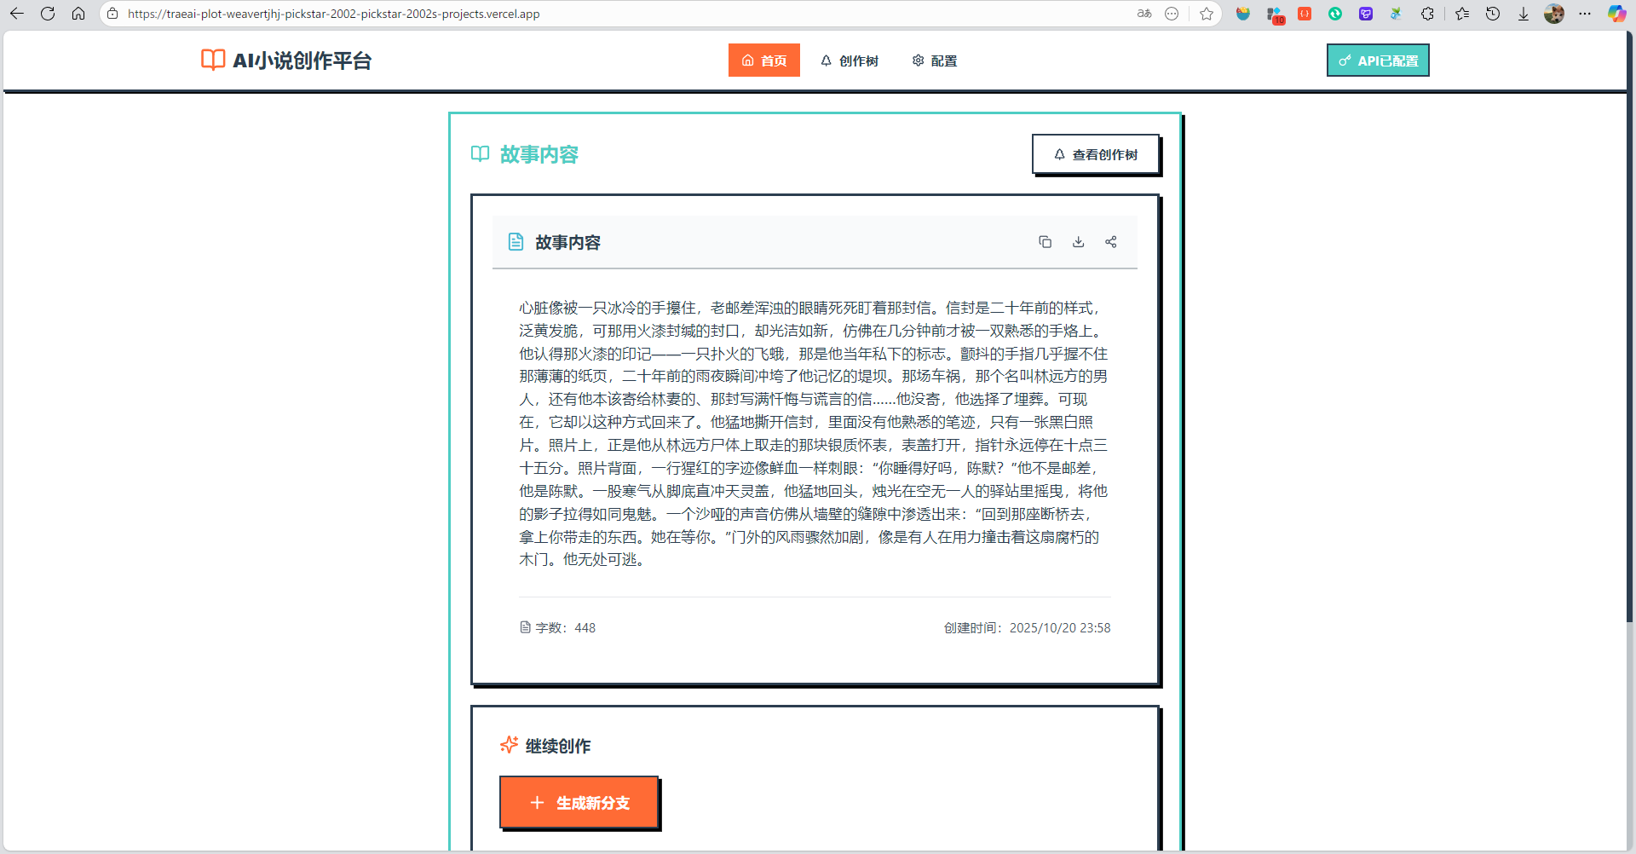Image resolution: width=1636 pixels, height=854 pixels.
Task: Click the 字数：448 word count
Action: click(x=558, y=628)
